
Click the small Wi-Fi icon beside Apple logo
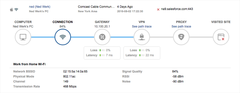16,10
